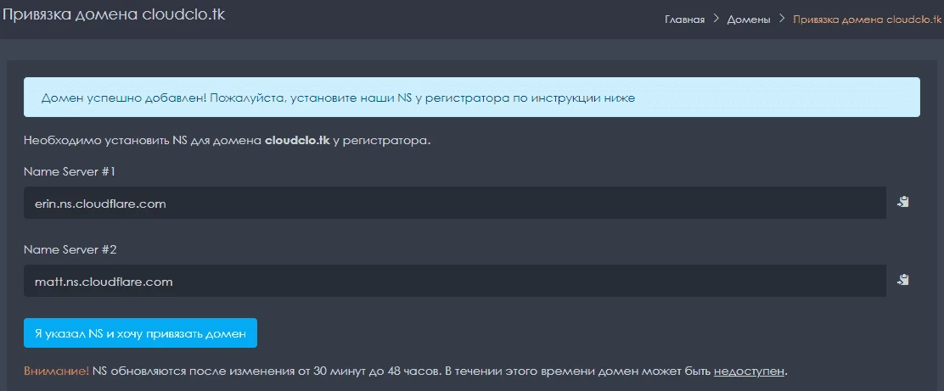Click the Необходимо установить NS instruction text
This screenshot has width=944, height=391.
pos(228,142)
